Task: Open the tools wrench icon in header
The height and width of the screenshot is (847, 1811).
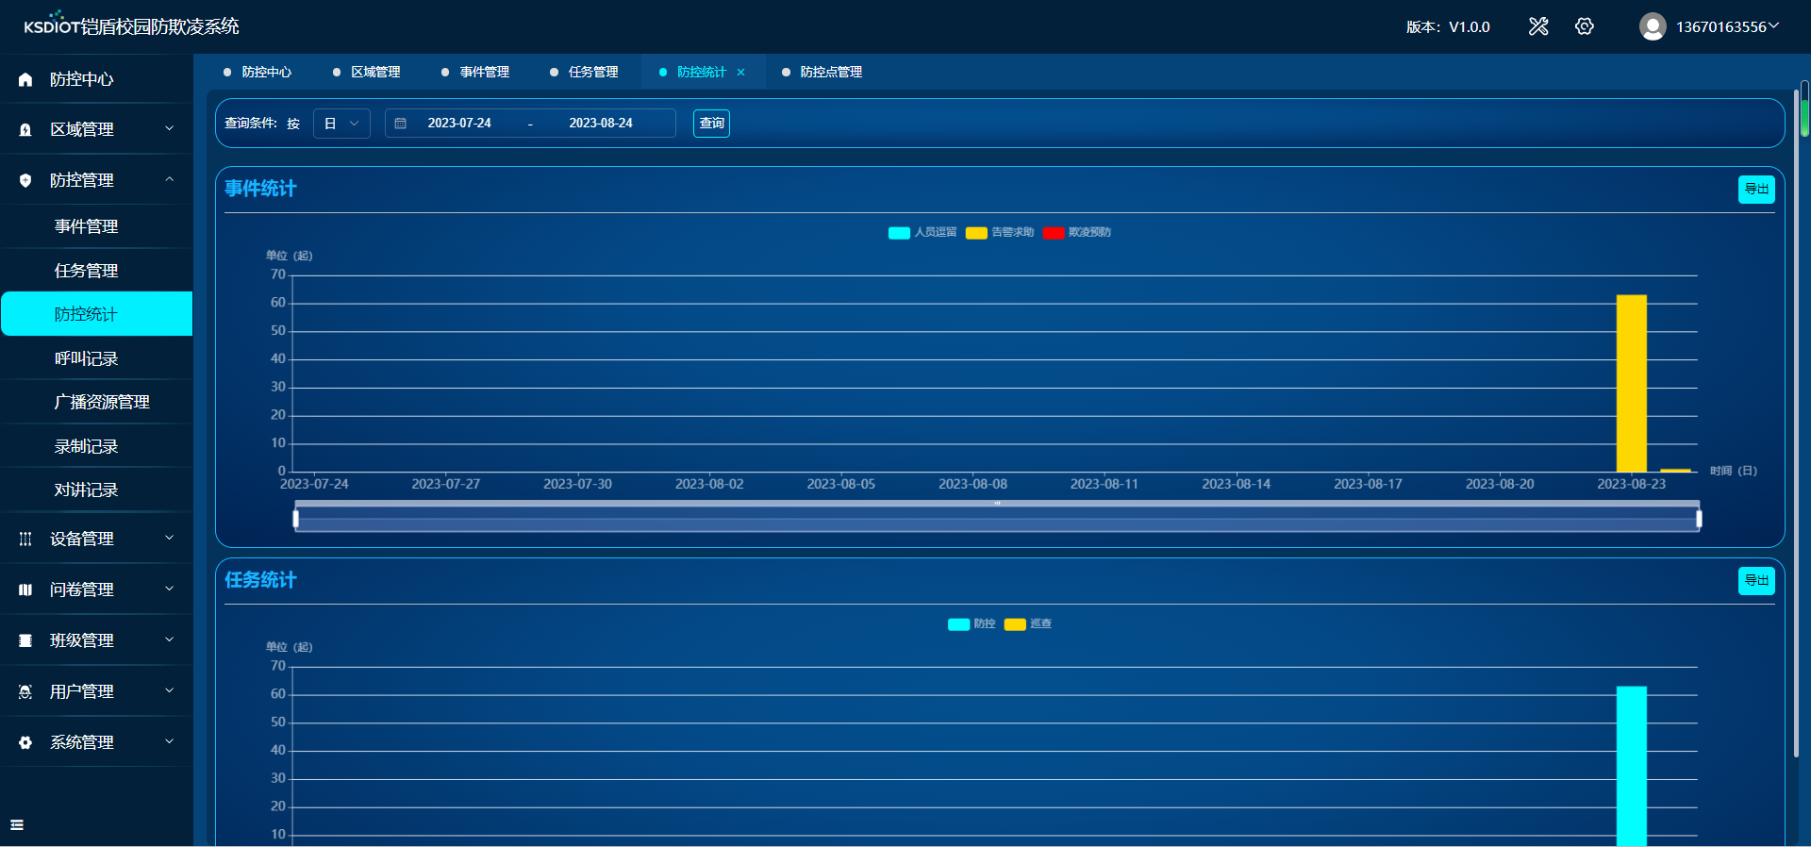Action: (1538, 26)
